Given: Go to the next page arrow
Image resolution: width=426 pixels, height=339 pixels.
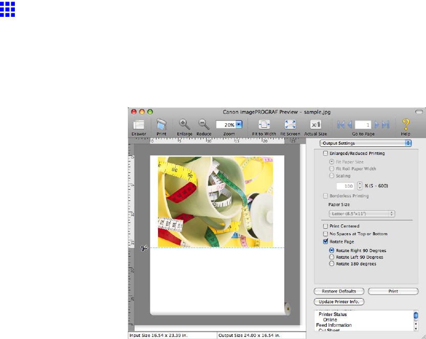Looking at the screenshot, I should pos(376,125).
